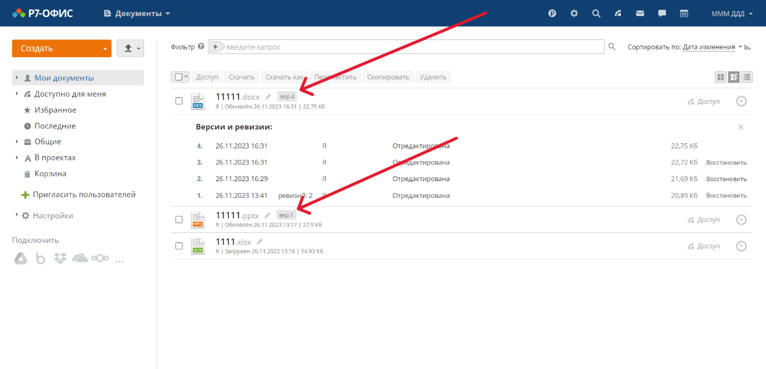Tick the checkbox for 11111.docx
This screenshot has height=369, width=766.
[179, 101]
